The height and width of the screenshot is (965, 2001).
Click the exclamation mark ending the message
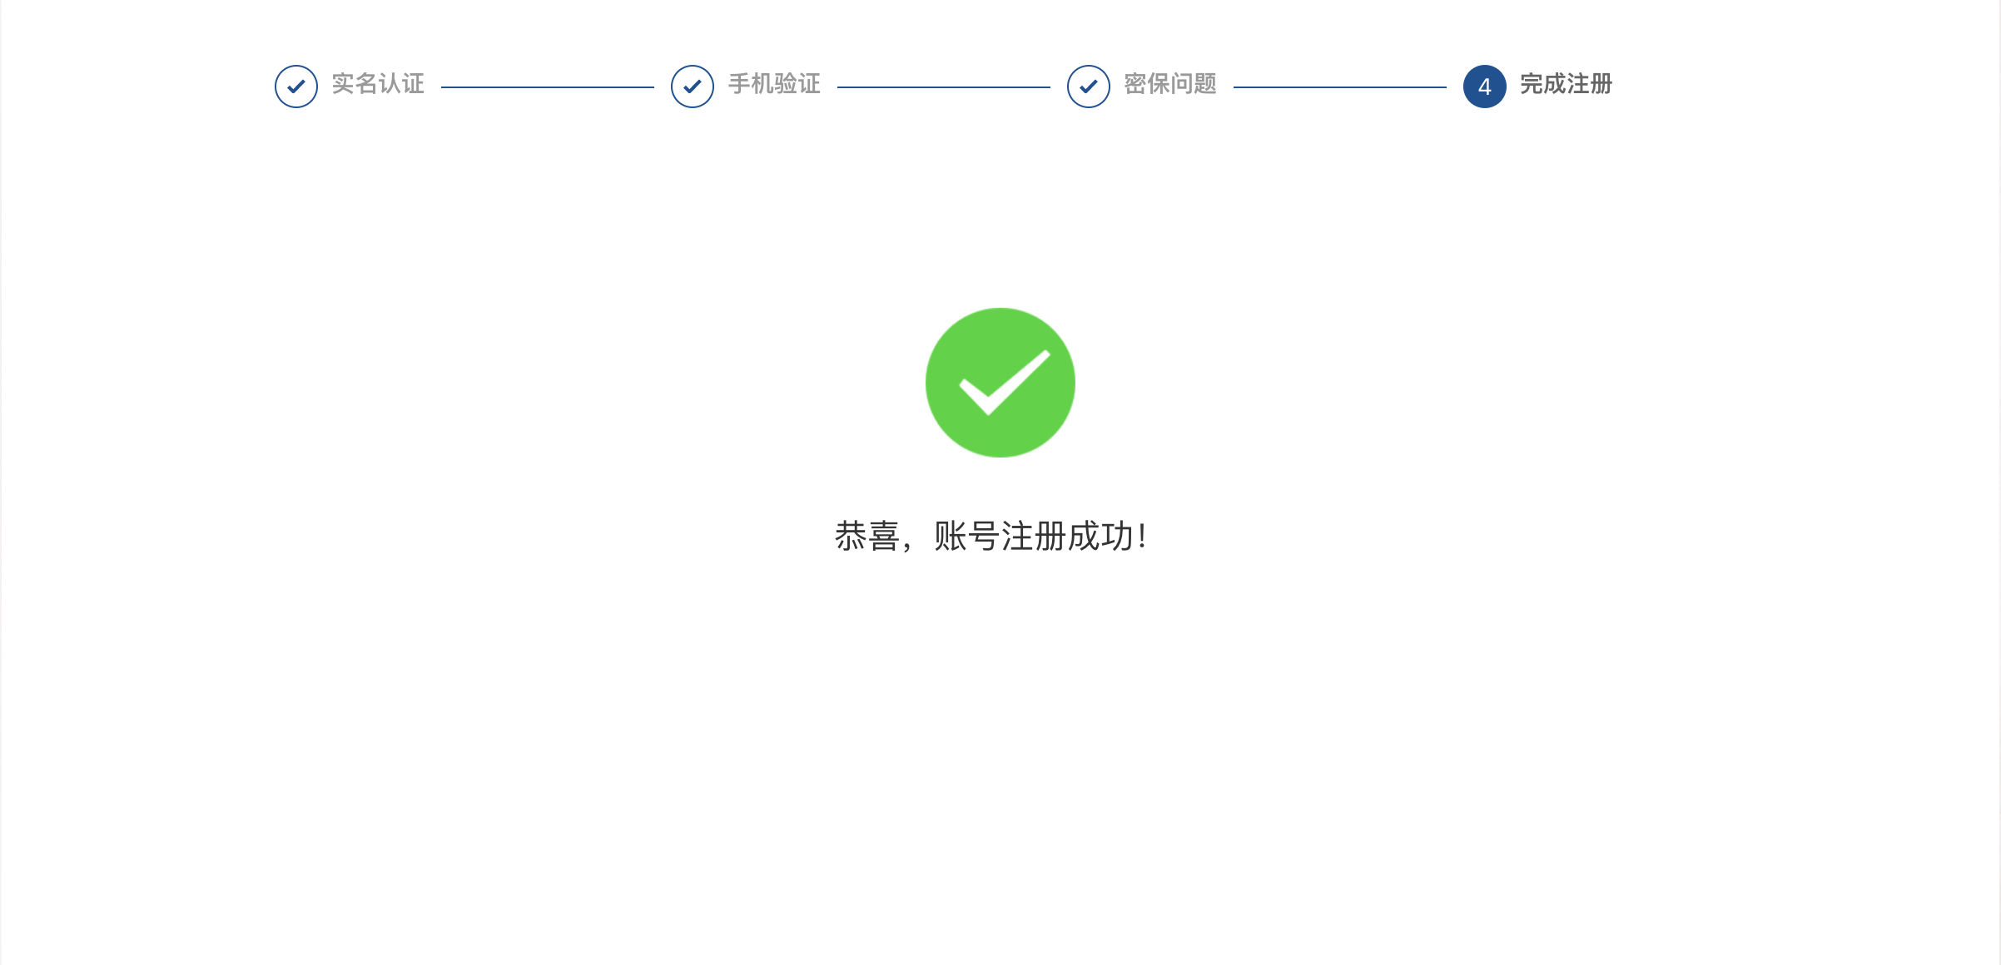click(x=1142, y=537)
